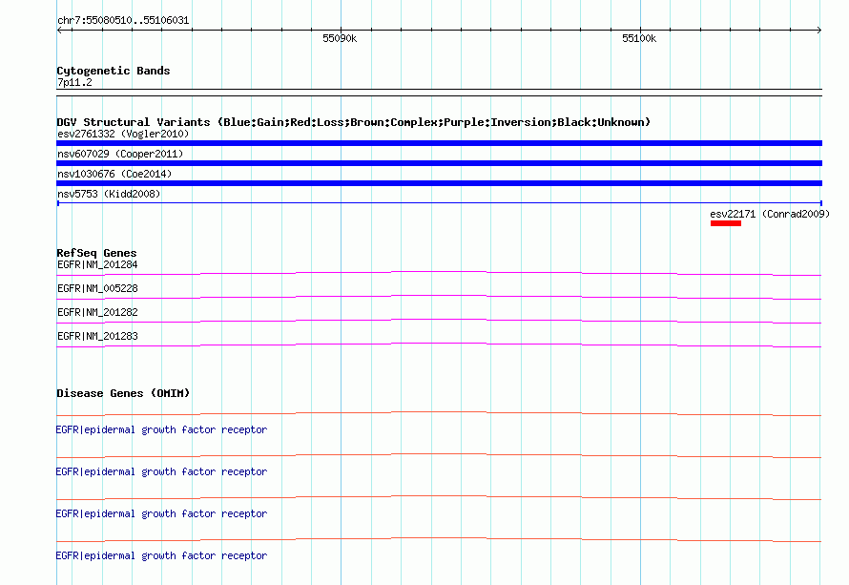This screenshot has height=585, width=849.
Task: Open the fourth EGFR epidermal growth factor receptor link
Action: pos(161,556)
